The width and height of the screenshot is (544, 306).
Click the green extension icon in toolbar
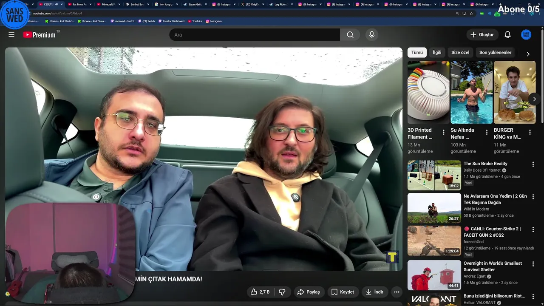click(x=482, y=13)
